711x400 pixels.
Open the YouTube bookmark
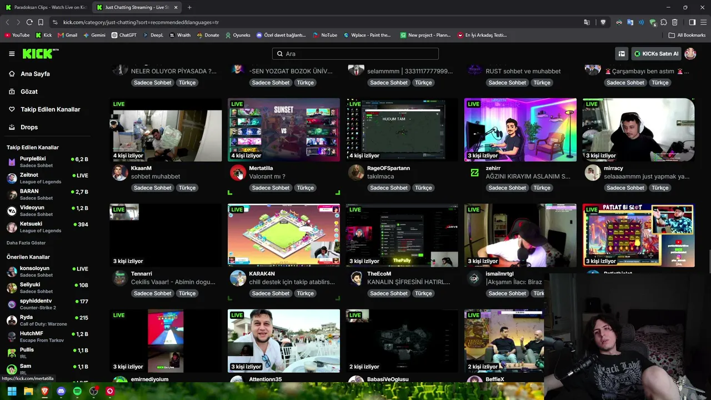(x=17, y=35)
